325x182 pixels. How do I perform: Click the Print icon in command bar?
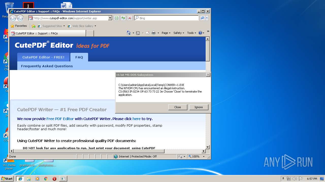[x=154, y=33]
